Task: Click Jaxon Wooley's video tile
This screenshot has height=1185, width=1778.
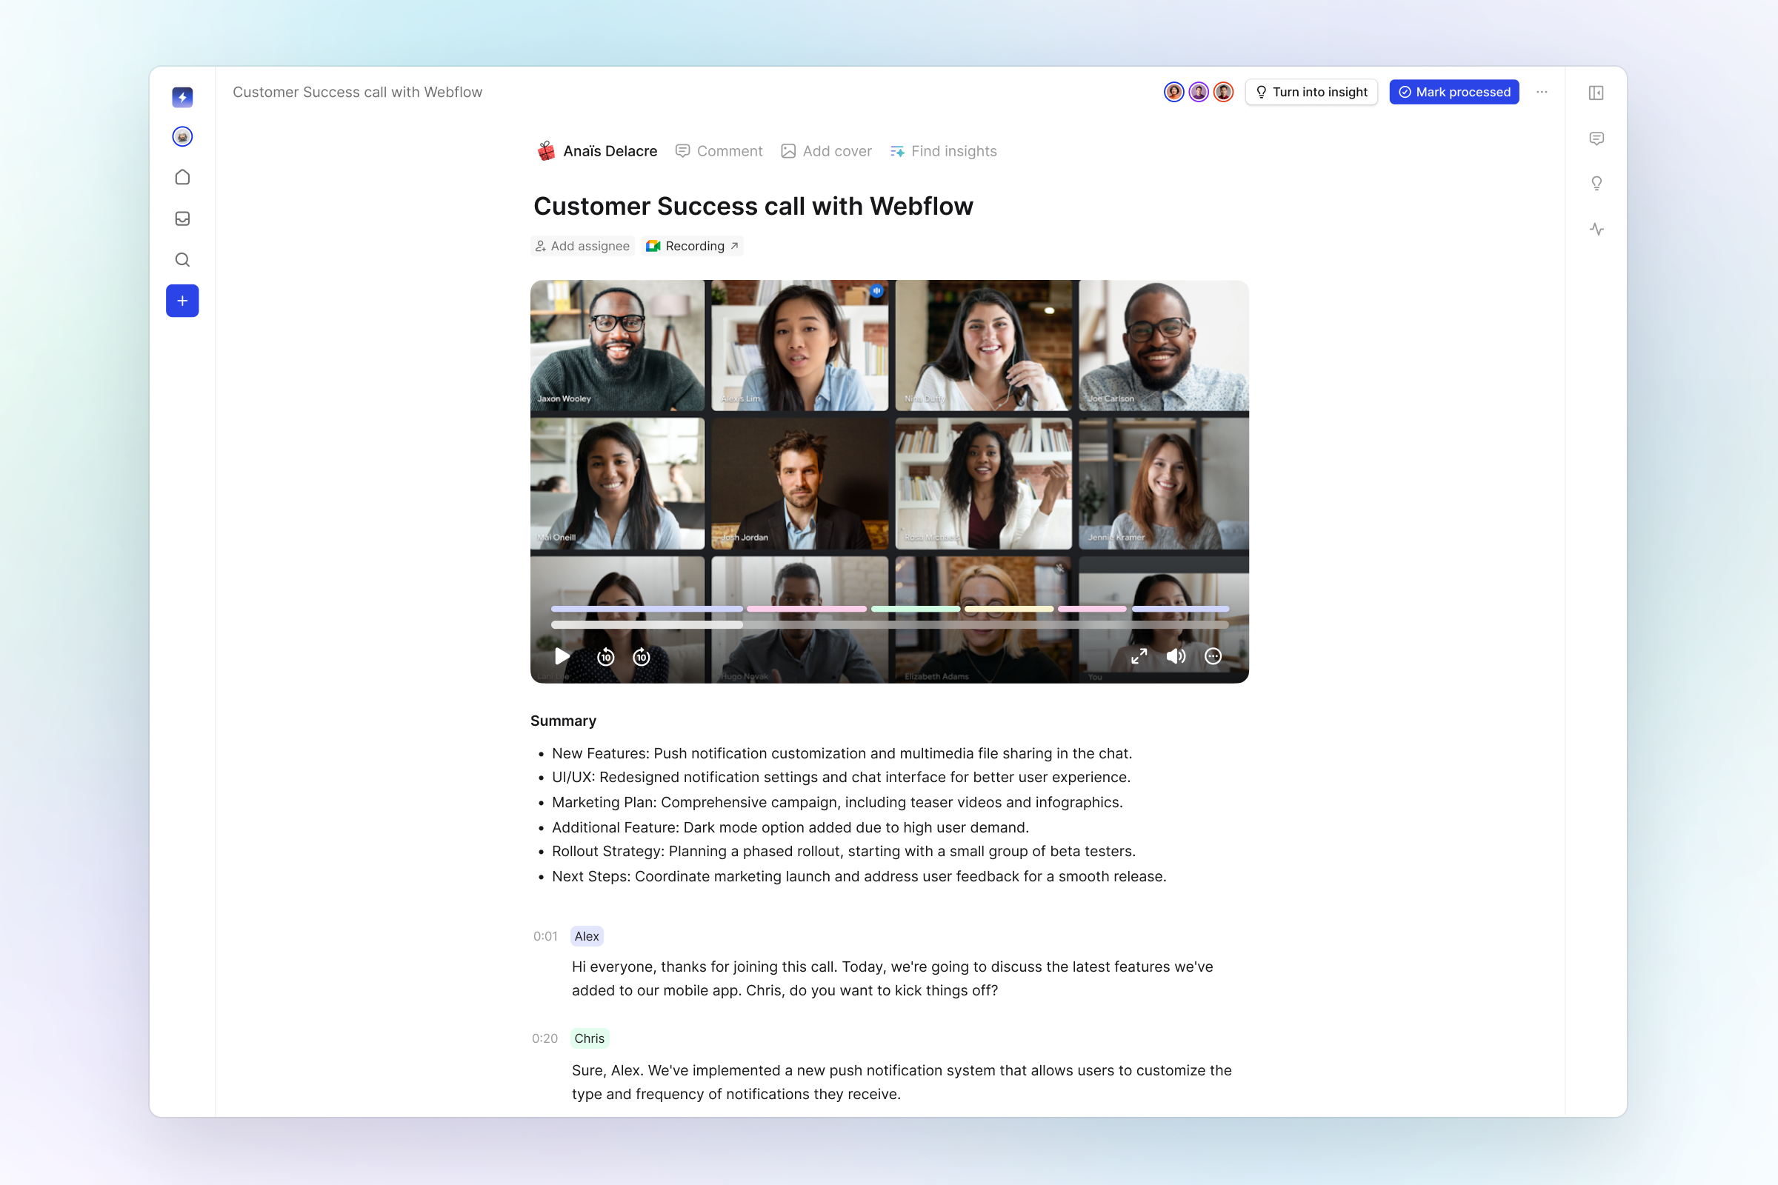Action: pyautogui.click(x=617, y=344)
